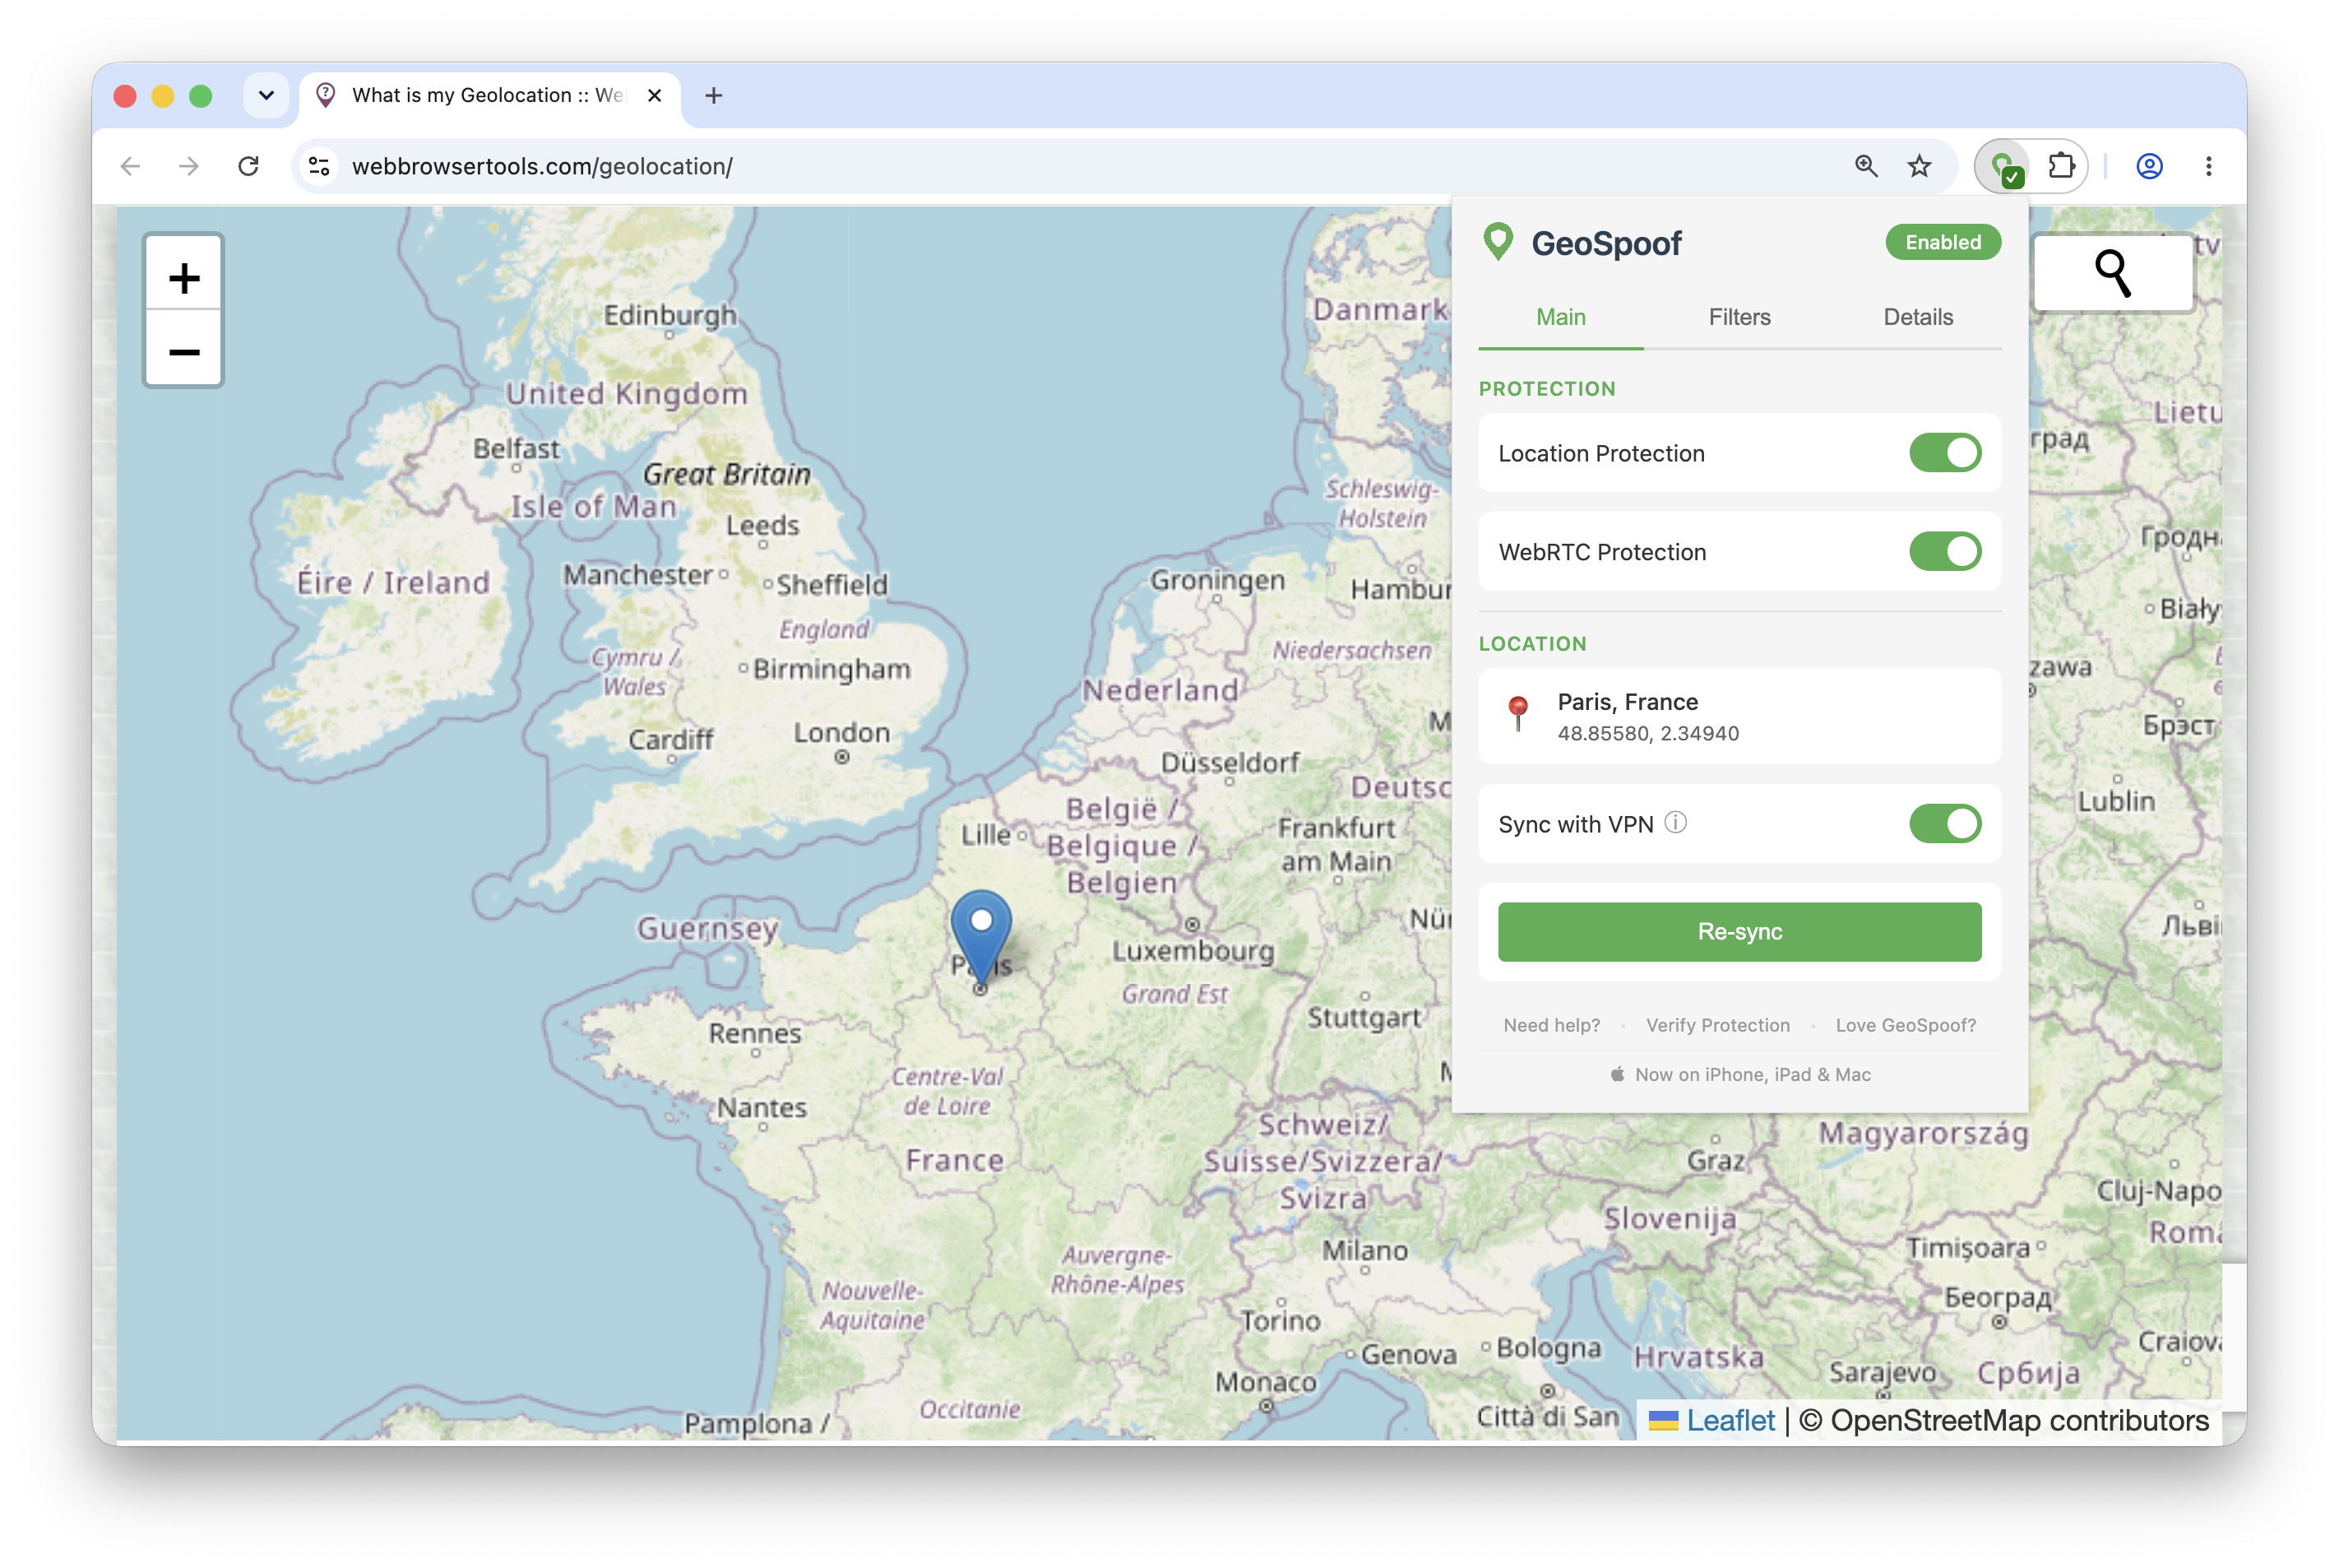2339x1568 pixels.
Task: Click the Nantes label on the map
Action: [x=762, y=1108]
